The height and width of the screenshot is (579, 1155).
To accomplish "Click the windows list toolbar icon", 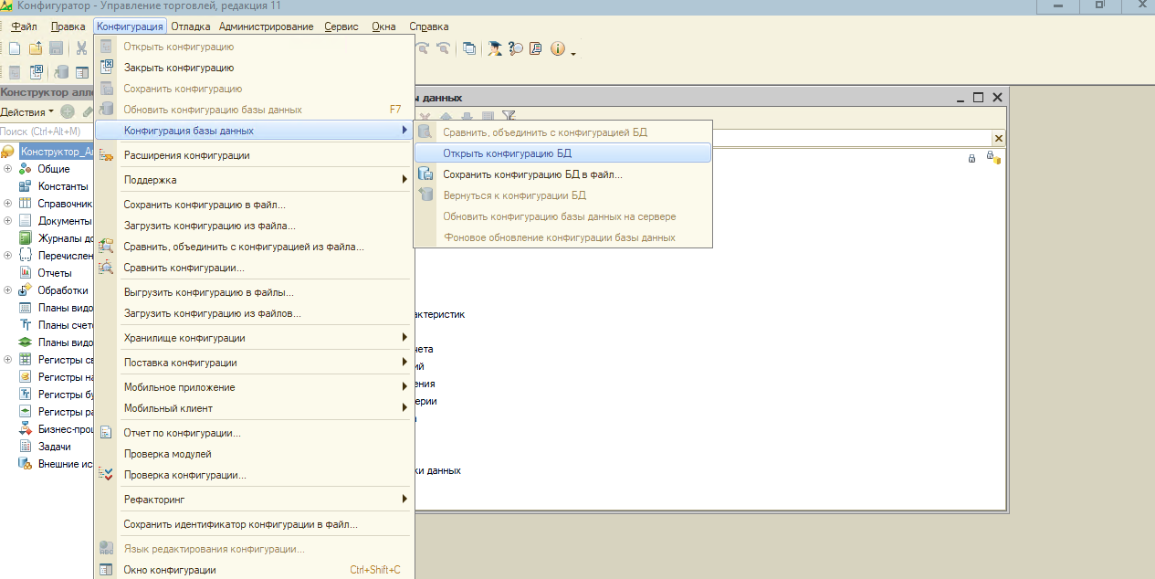I will pos(469,48).
